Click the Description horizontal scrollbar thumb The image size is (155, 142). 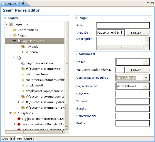tap(121, 48)
